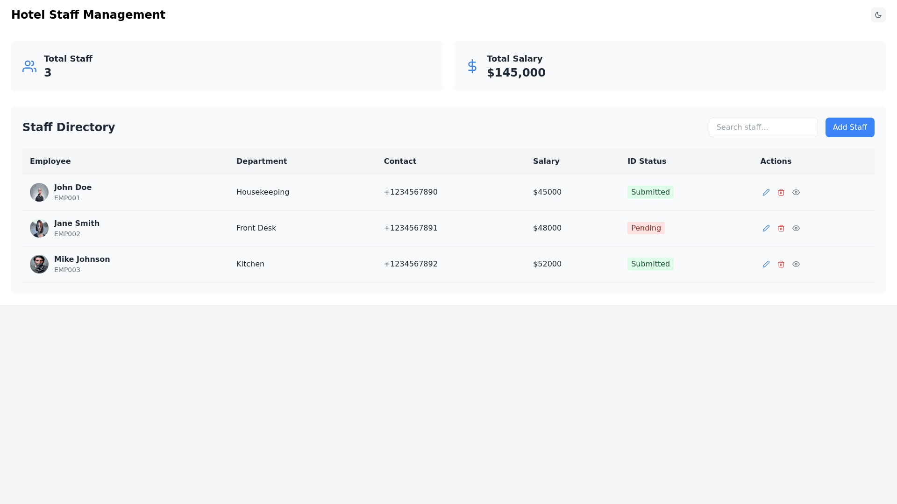
Task: Remove Mike Johnson with trash icon
Action: click(x=781, y=264)
